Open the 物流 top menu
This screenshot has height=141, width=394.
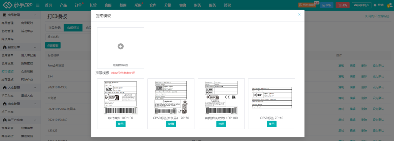pyautogui.click(x=183, y=5)
